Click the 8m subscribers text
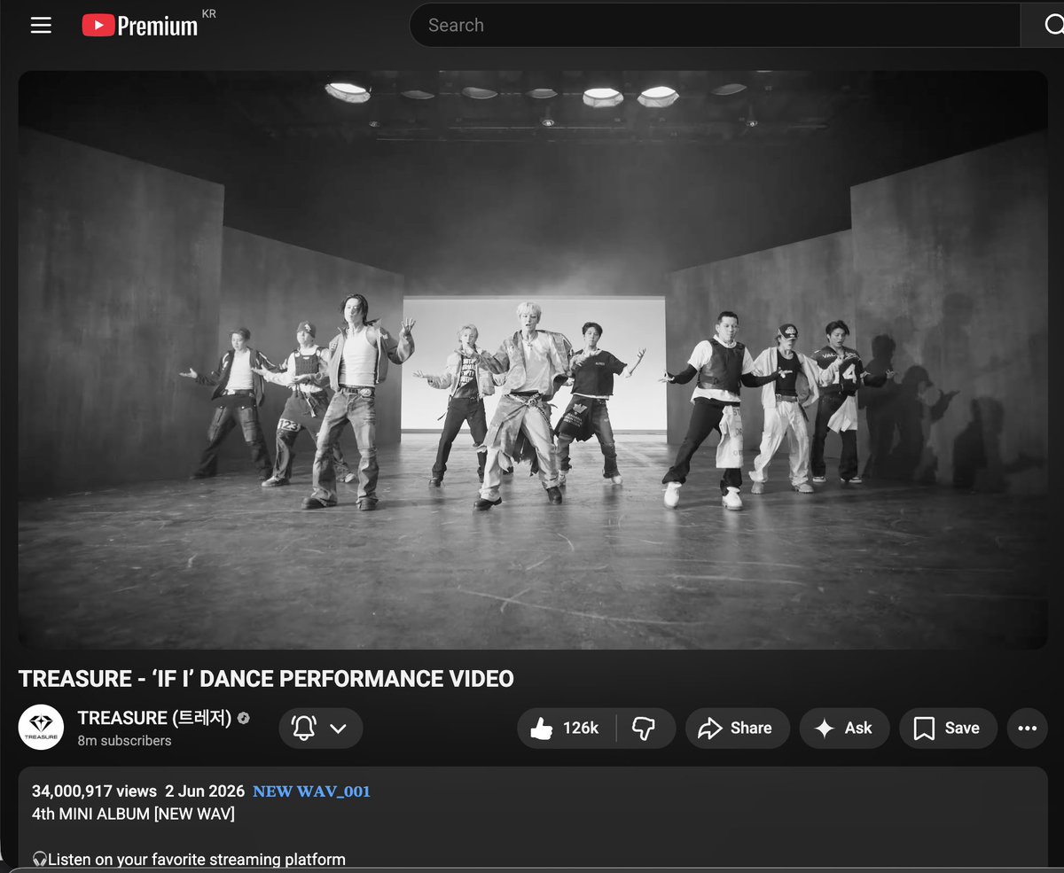Image resolution: width=1064 pixels, height=873 pixels. (124, 741)
